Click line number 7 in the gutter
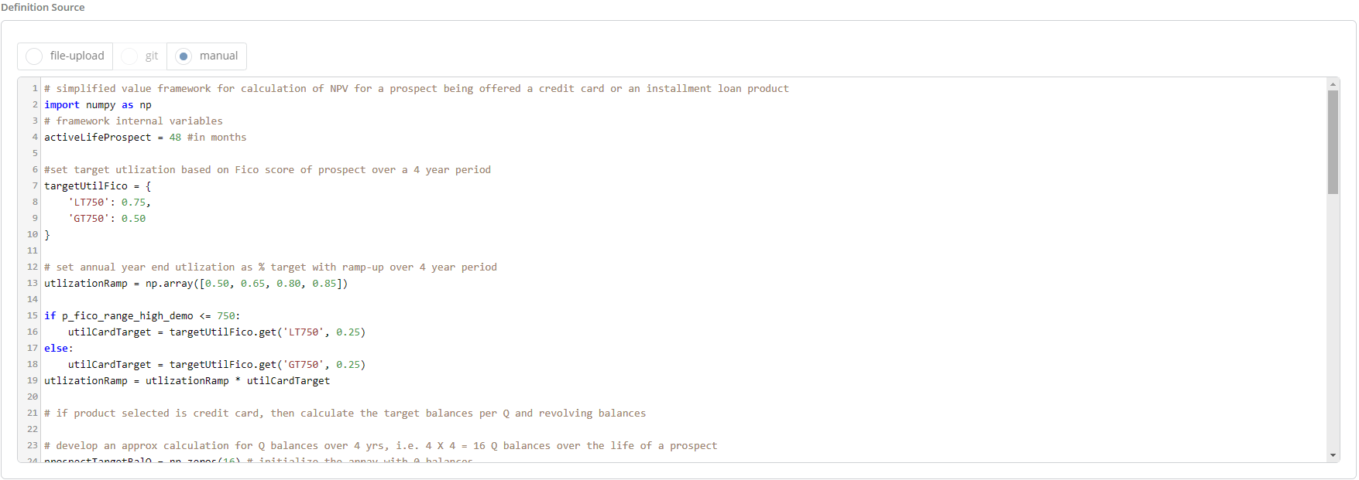Screen dimensions: 1359x480 [x=35, y=186]
